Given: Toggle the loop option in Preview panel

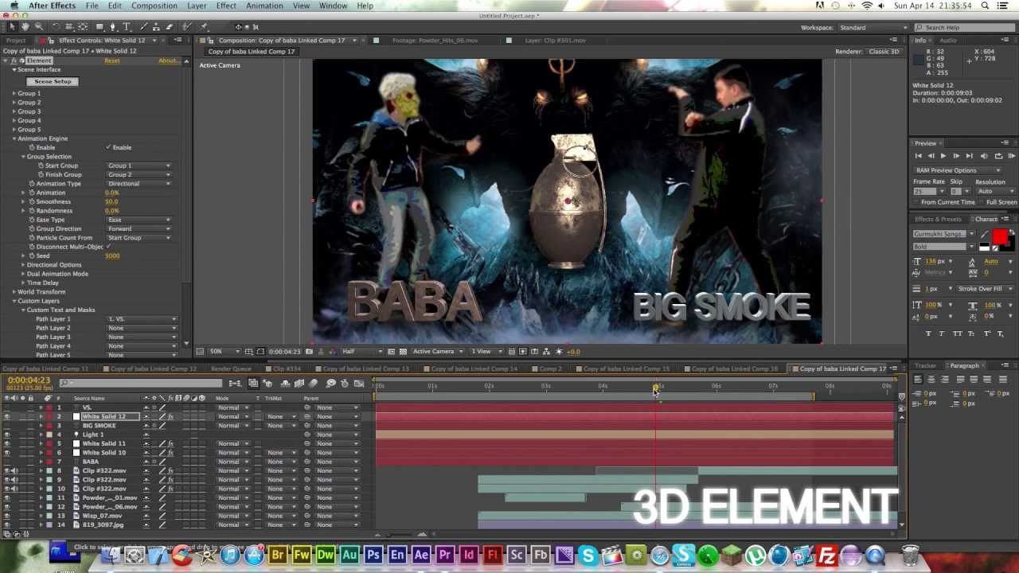Looking at the screenshot, I should point(998,156).
